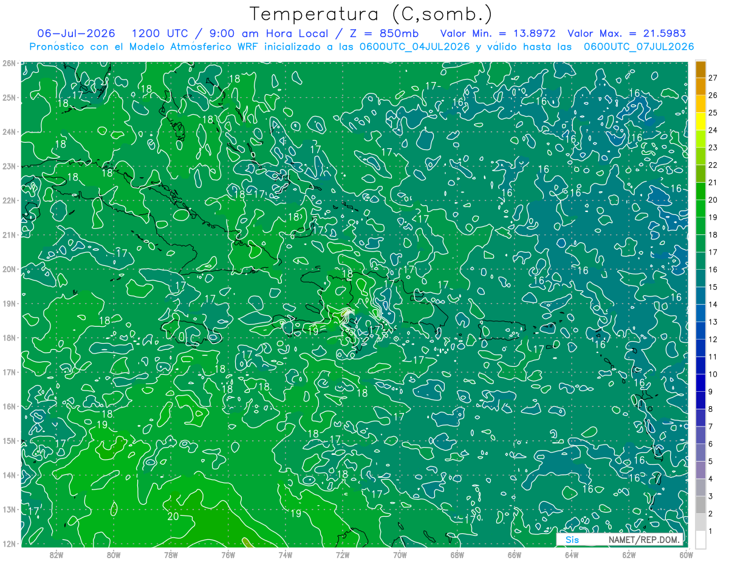
Task: Click the '17N' latitude axis label
Action: coord(9,372)
